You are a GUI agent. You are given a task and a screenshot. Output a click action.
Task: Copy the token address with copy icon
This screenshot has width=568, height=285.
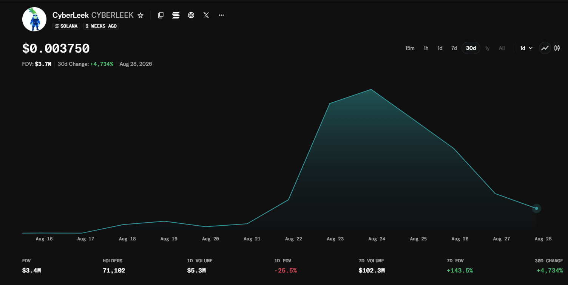point(161,15)
